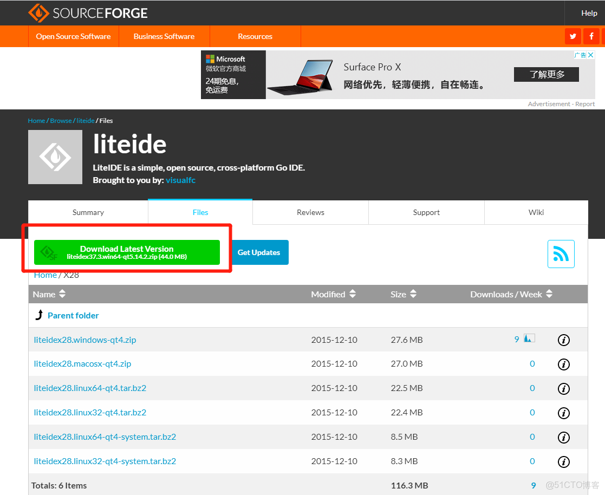This screenshot has height=495, width=605.
Task: Expand info for liteidex28.macosx-qt4.zip
Action: tap(563, 364)
